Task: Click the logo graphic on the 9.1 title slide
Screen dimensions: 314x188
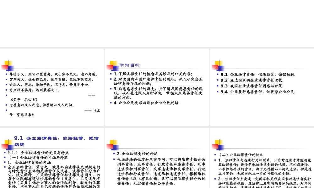Action: (x=8, y=145)
